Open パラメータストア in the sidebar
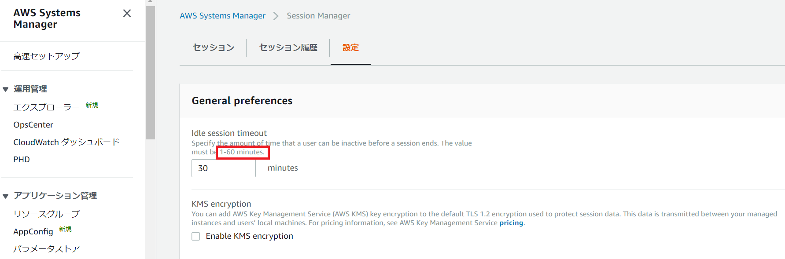Image resolution: width=785 pixels, height=259 pixels. [x=47, y=249]
